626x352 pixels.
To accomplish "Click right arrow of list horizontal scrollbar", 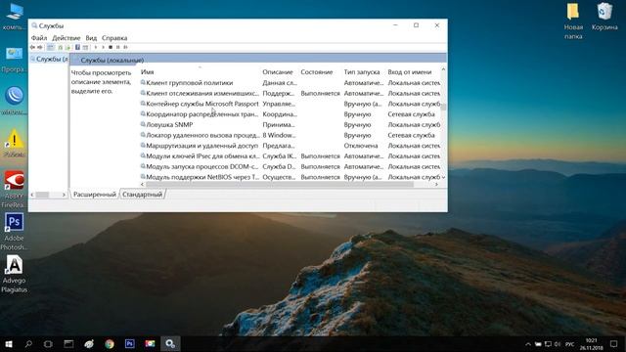I will coord(436,185).
